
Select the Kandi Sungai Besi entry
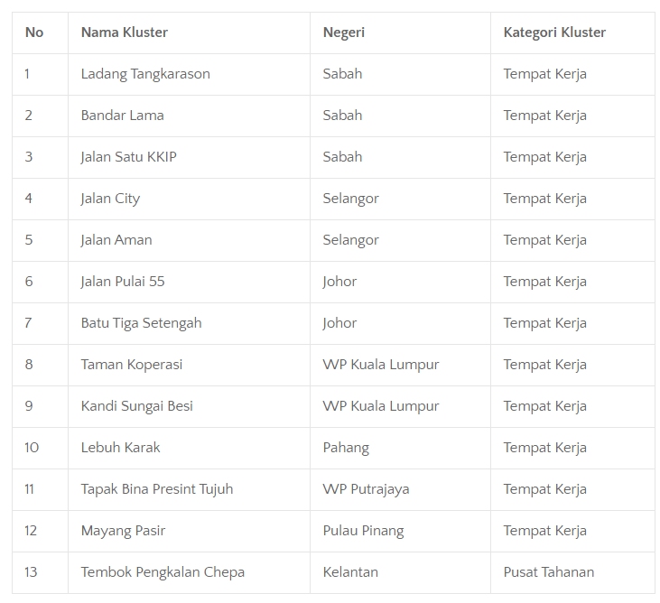[137, 406]
